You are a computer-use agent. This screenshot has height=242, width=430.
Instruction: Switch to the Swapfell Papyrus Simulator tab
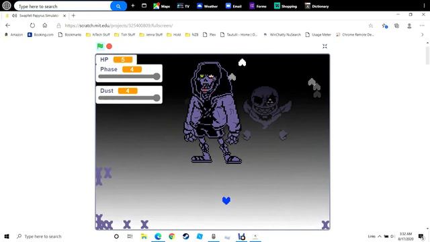(36, 15)
